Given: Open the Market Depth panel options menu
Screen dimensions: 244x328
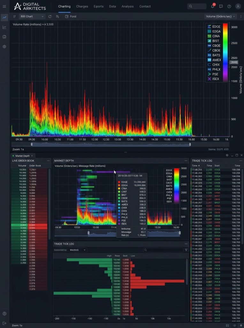Looking at the screenshot, I should 186,161.
